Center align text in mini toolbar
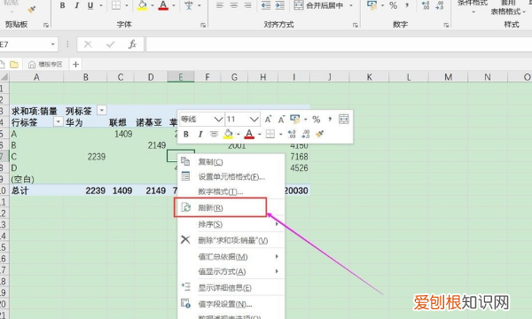Screen dimensions: 532x319 tap(214, 134)
